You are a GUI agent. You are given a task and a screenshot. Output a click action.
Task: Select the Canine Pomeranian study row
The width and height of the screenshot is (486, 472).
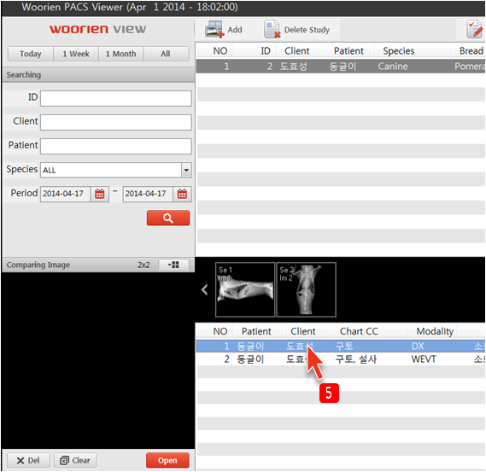(340, 67)
